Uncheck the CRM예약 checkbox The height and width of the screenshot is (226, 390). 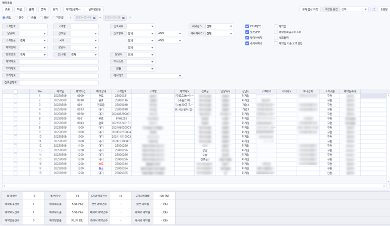pyautogui.click(x=247, y=26)
